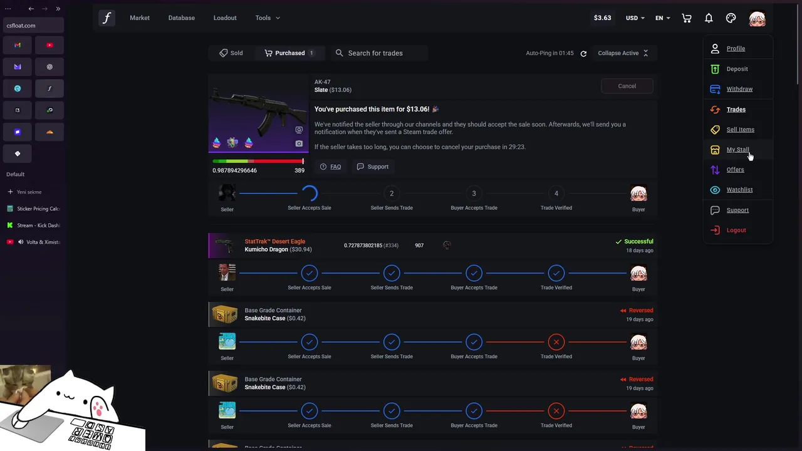Click the csfloat.com address bar
Viewport: 802px width, 451px height.
click(x=33, y=26)
